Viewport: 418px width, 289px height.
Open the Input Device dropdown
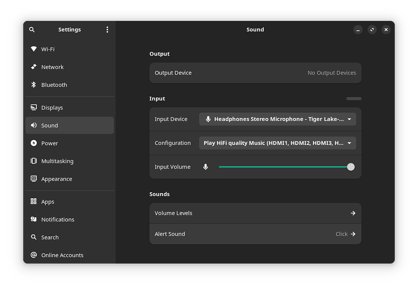pyautogui.click(x=278, y=119)
